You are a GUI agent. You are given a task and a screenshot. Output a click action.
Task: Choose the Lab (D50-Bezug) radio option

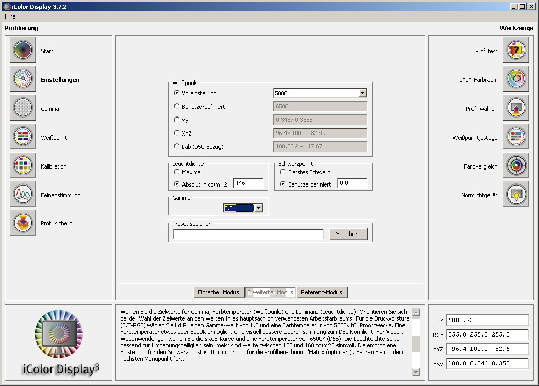tap(177, 146)
